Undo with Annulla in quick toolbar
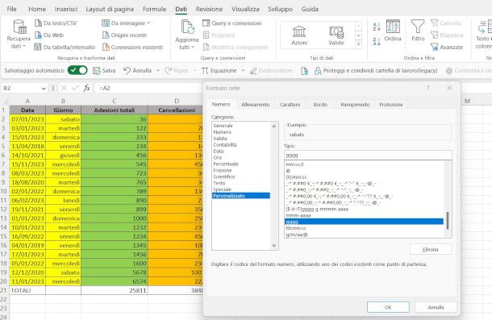The height and width of the screenshot is (320, 492). pos(137,71)
